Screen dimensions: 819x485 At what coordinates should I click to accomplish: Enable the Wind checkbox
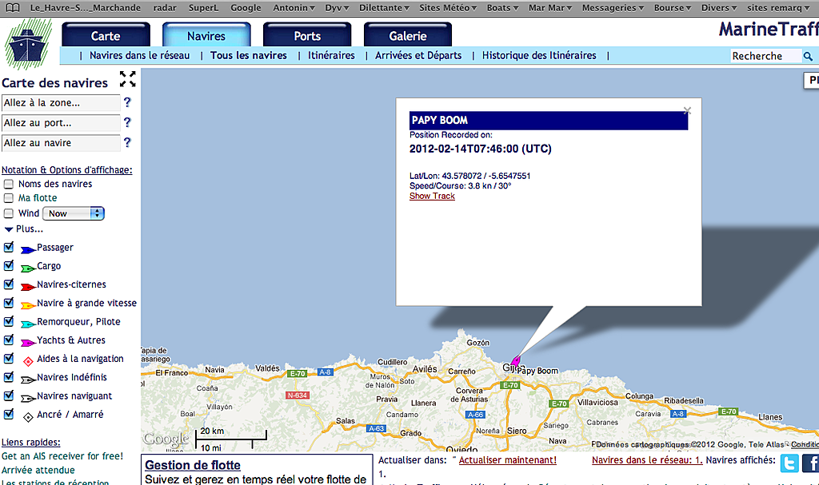coord(8,213)
